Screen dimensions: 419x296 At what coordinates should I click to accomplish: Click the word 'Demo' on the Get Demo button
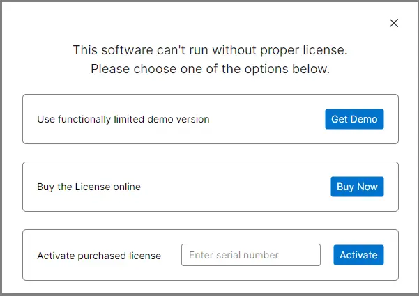coord(364,119)
